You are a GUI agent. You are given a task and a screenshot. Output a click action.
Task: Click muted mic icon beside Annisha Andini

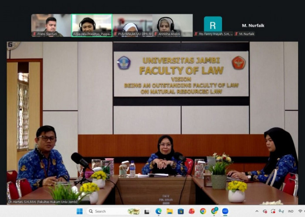coord(156,34)
